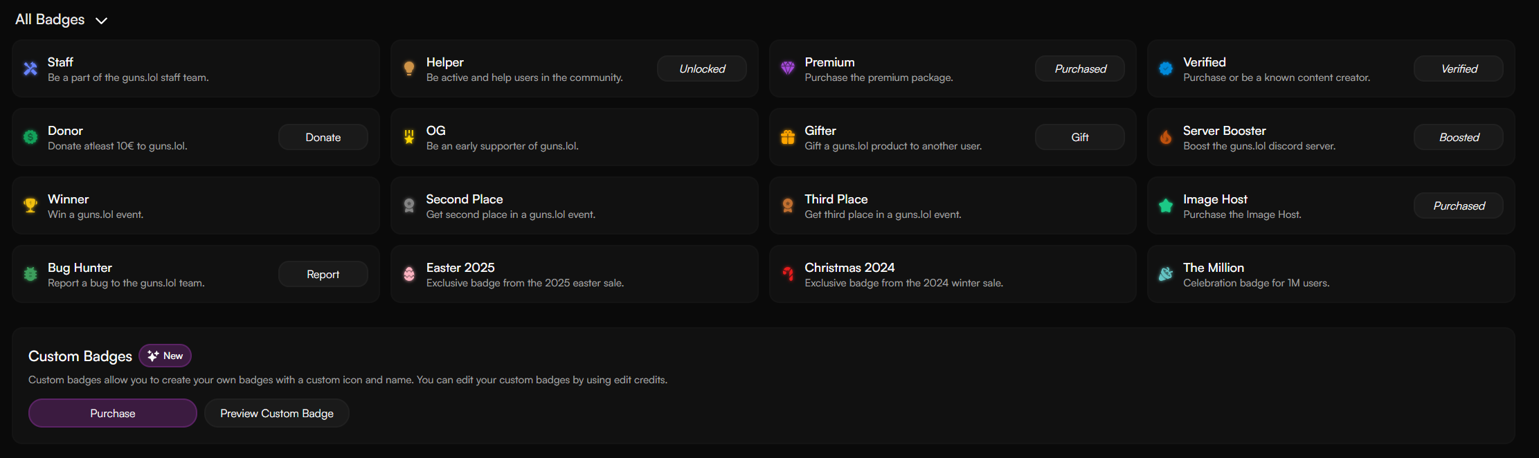Click the Donate button on Donor badge

[323, 137]
